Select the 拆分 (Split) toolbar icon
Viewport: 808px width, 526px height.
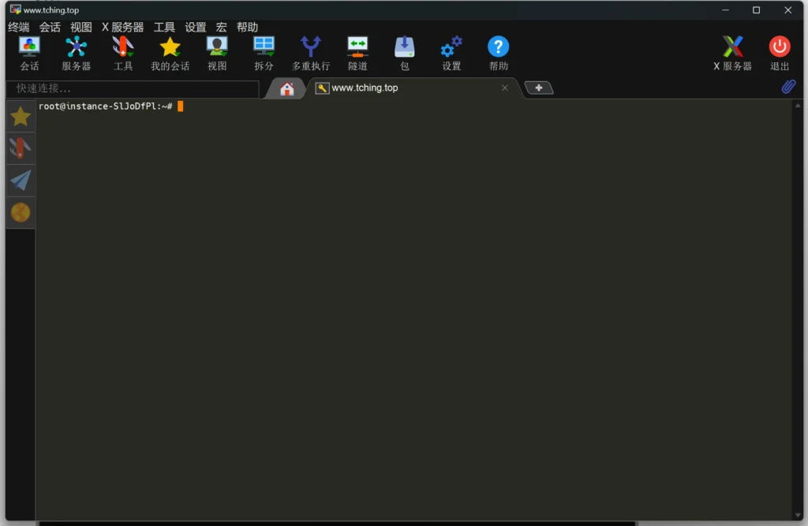264,53
